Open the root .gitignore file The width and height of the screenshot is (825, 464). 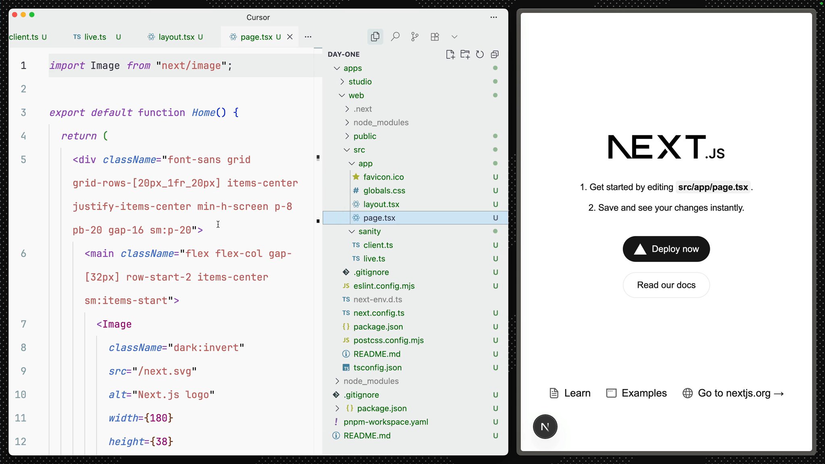pyautogui.click(x=415, y=395)
